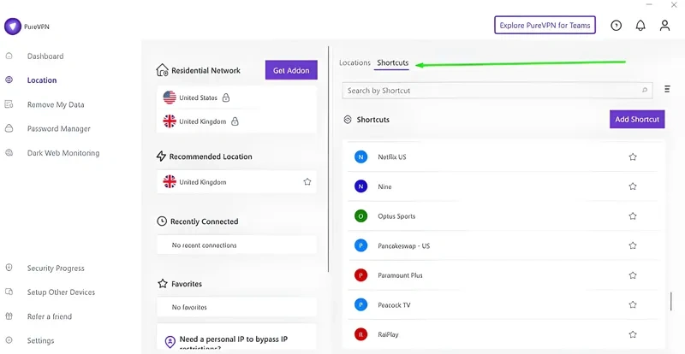The image size is (685, 354).
Task: Favorite the Peacock TV star
Action: (x=633, y=304)
